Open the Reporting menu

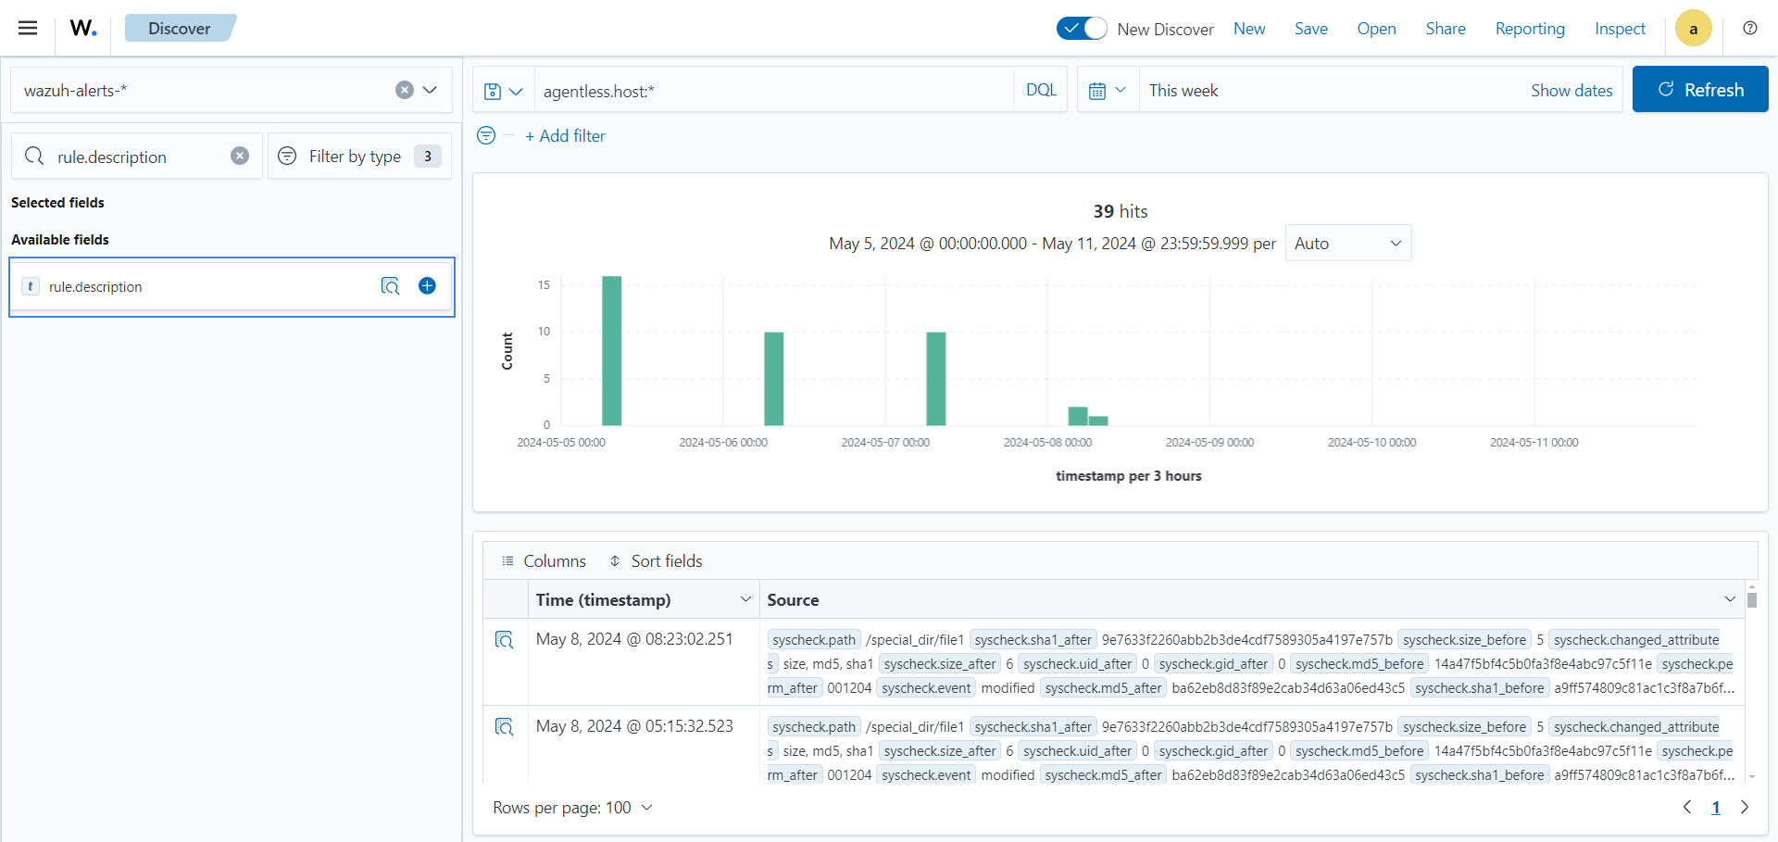[1529, 29]
